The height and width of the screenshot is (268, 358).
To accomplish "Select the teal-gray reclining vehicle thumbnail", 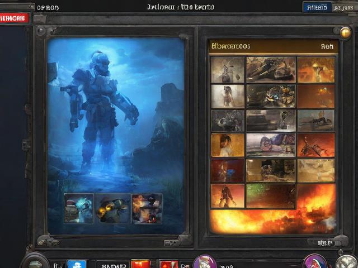I will [316, 121].
